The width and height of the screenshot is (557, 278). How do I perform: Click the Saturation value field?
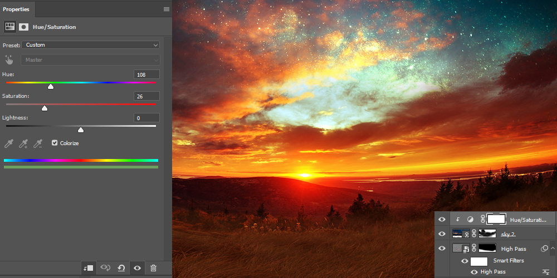[147, 96]
